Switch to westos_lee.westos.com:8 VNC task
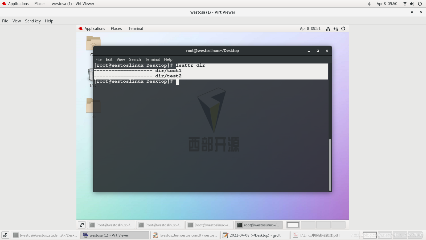Screen dimensions: 426x240 [185, 235]
